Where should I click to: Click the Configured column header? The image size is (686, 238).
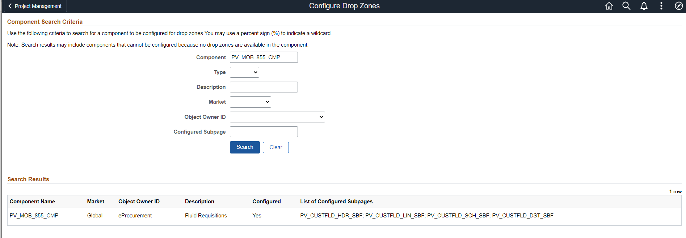tap(266, 202)
